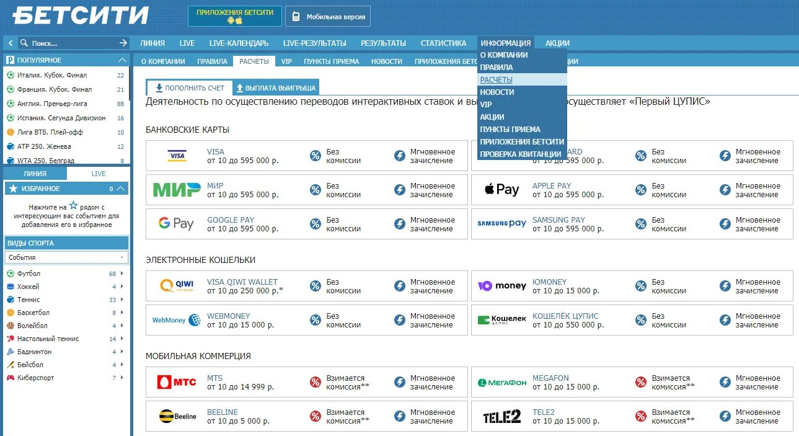Click the Популярное list scrollbar

pyautogui.click(x=130, y=84)
